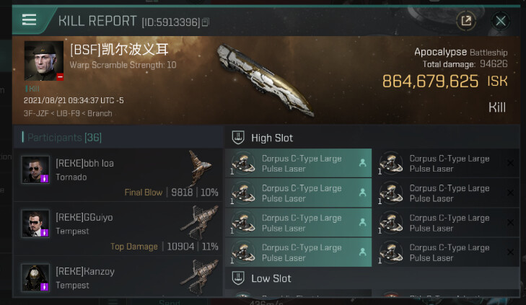Screen dimensions: 526x305
Task: Open victim pilot portrait at top left
Action: [44, 61]
